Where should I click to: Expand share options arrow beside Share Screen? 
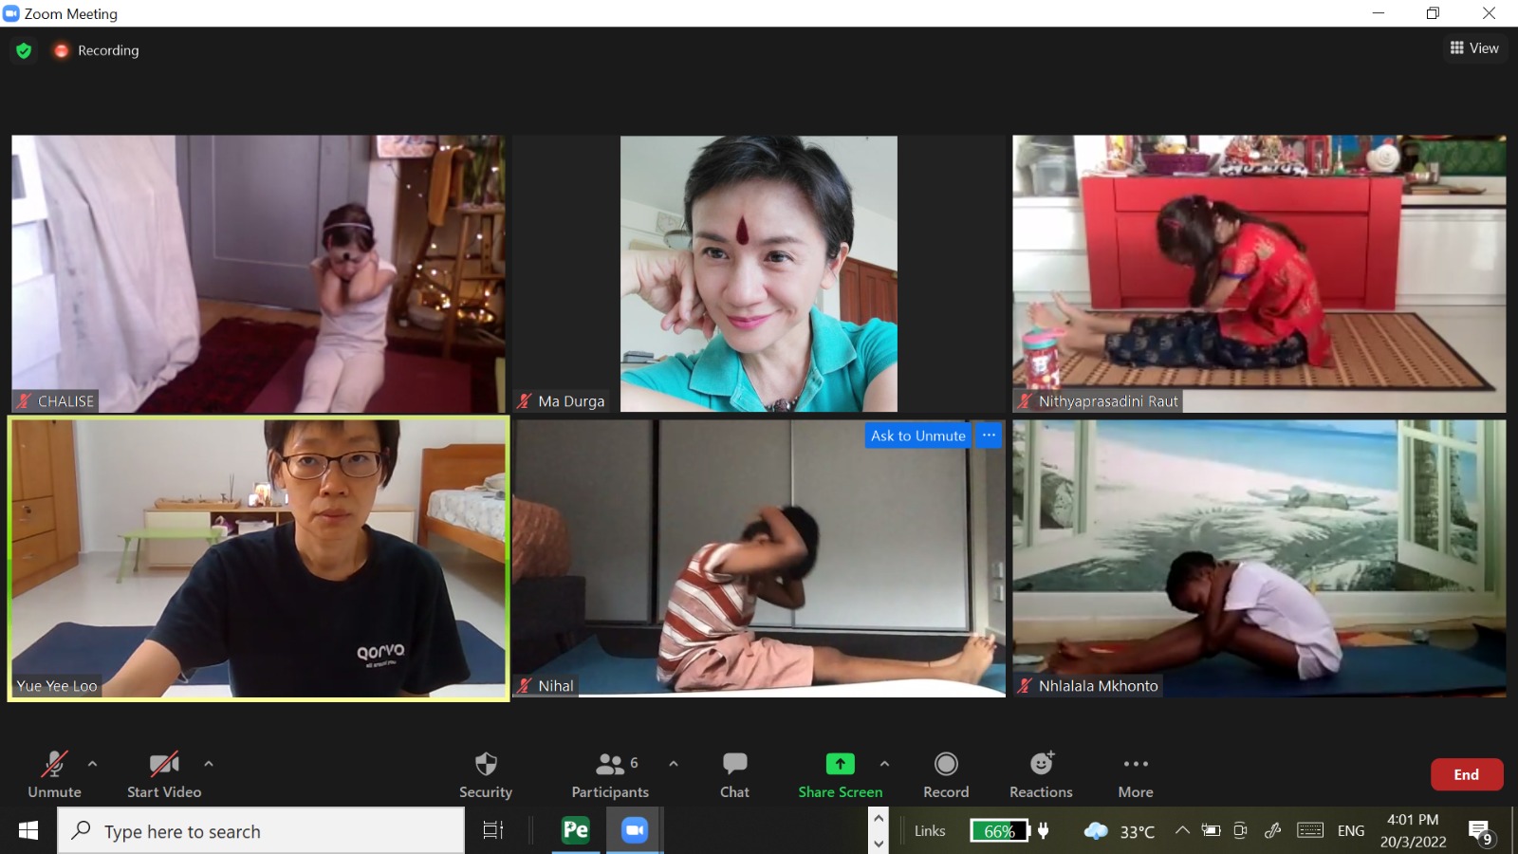(x=884, y=763)
